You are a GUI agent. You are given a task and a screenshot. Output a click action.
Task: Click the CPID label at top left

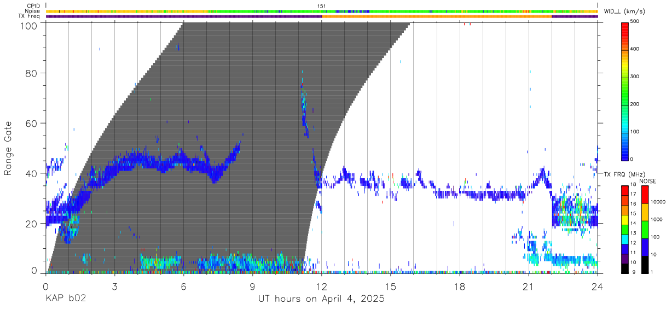tap(33, 6)
